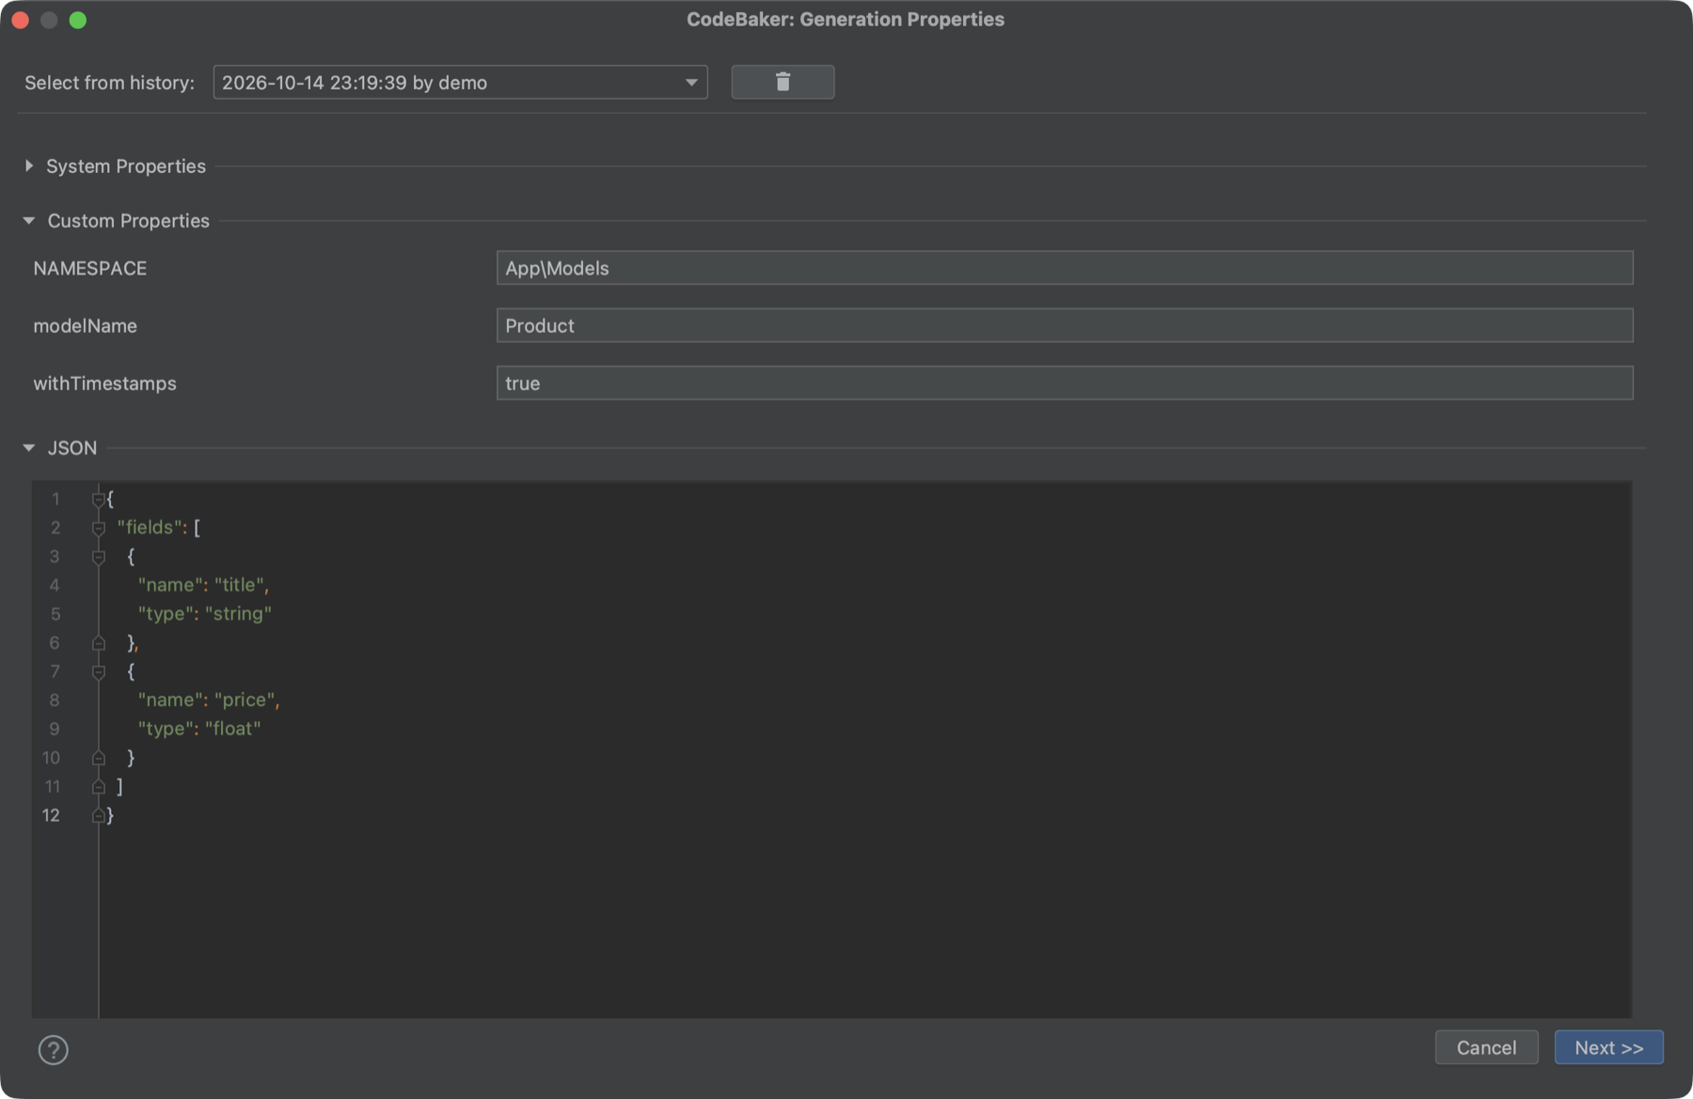The width and height of the screenshot is (1693, 1099).
Task: Cancel the Generation Properties dialog
Action: [x=1486, y=1047]
